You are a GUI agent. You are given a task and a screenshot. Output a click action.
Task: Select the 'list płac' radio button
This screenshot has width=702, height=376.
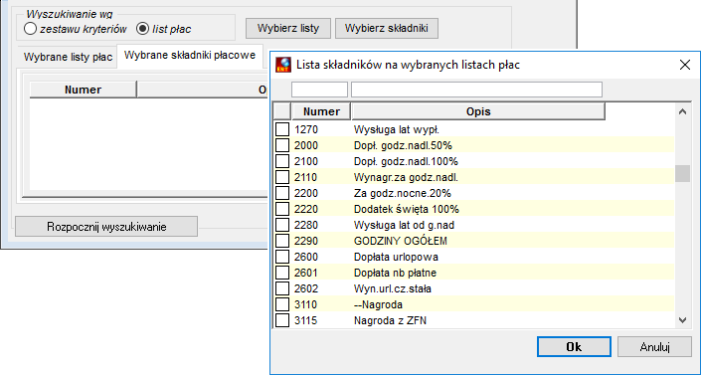(x=142, y=29)
